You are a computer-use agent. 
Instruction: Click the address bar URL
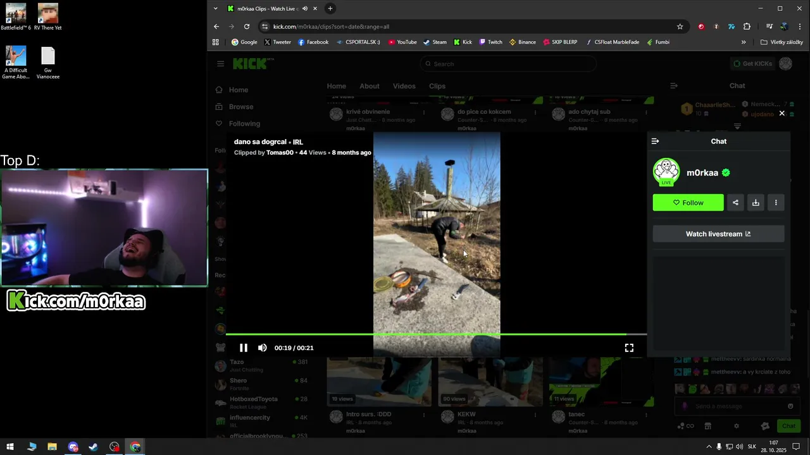click(x=331, y=27)
